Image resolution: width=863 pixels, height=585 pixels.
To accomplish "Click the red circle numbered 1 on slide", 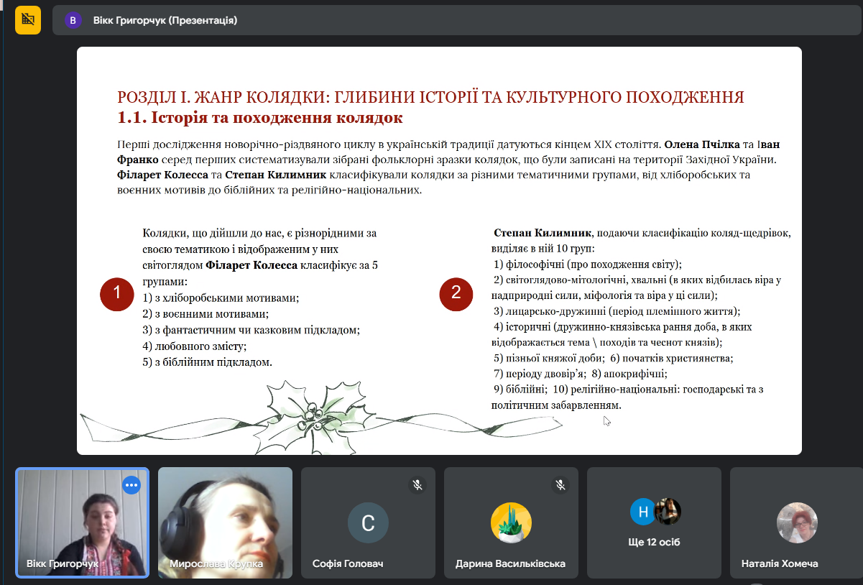I will tap(118, 293).
